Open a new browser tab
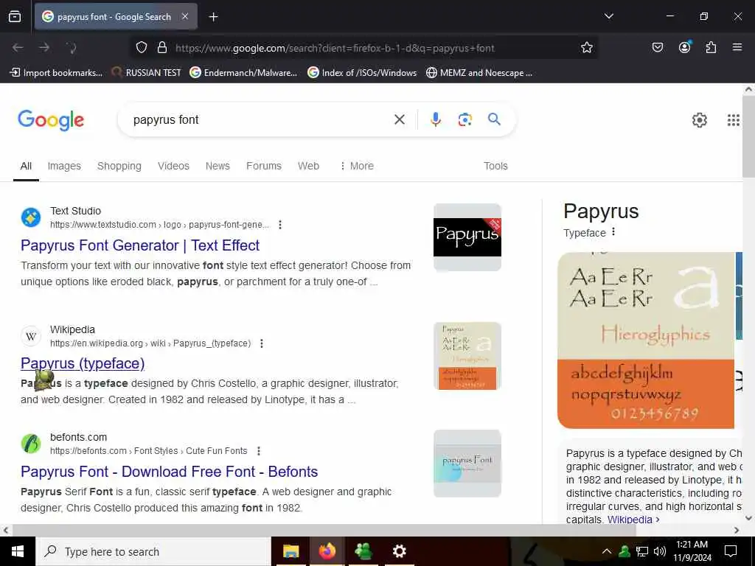The image size is (755, 566). click(x=213, y=17)
